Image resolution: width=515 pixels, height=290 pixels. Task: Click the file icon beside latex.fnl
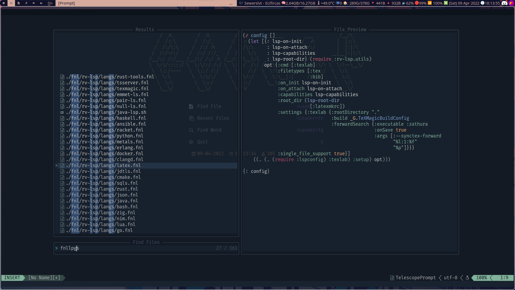[x=62, y=165]
